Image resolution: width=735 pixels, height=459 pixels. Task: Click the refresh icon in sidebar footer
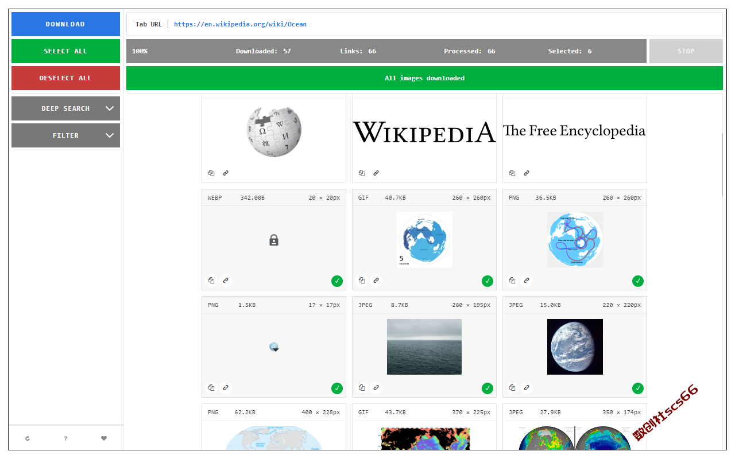pos(28,438)
